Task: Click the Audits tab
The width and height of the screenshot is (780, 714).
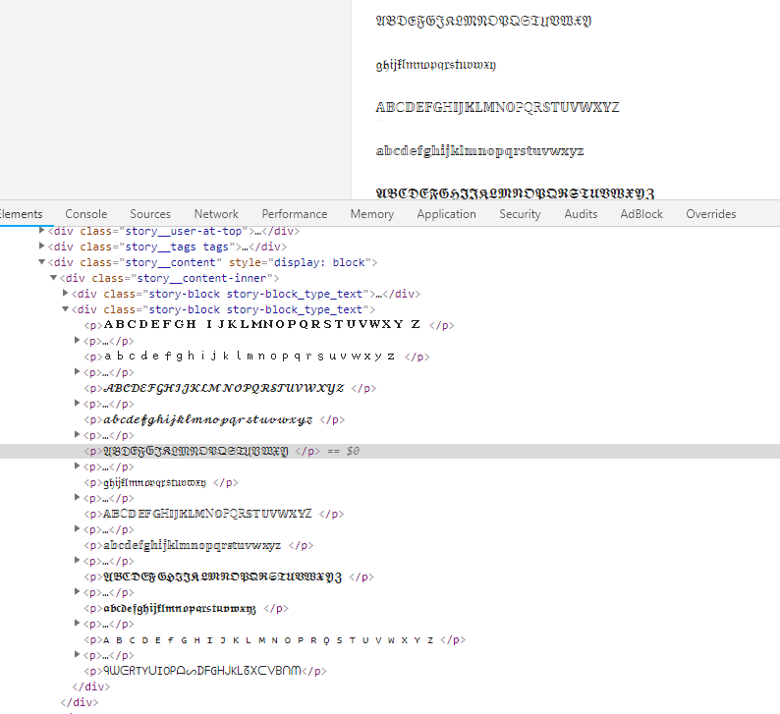Action: tap(581, 214)
